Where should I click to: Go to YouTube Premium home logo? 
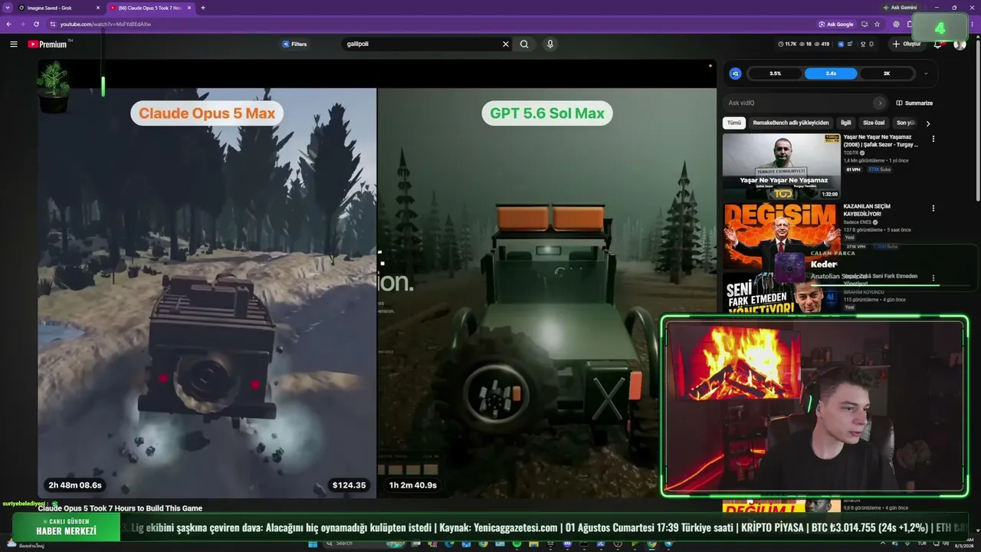coord(48,44)
